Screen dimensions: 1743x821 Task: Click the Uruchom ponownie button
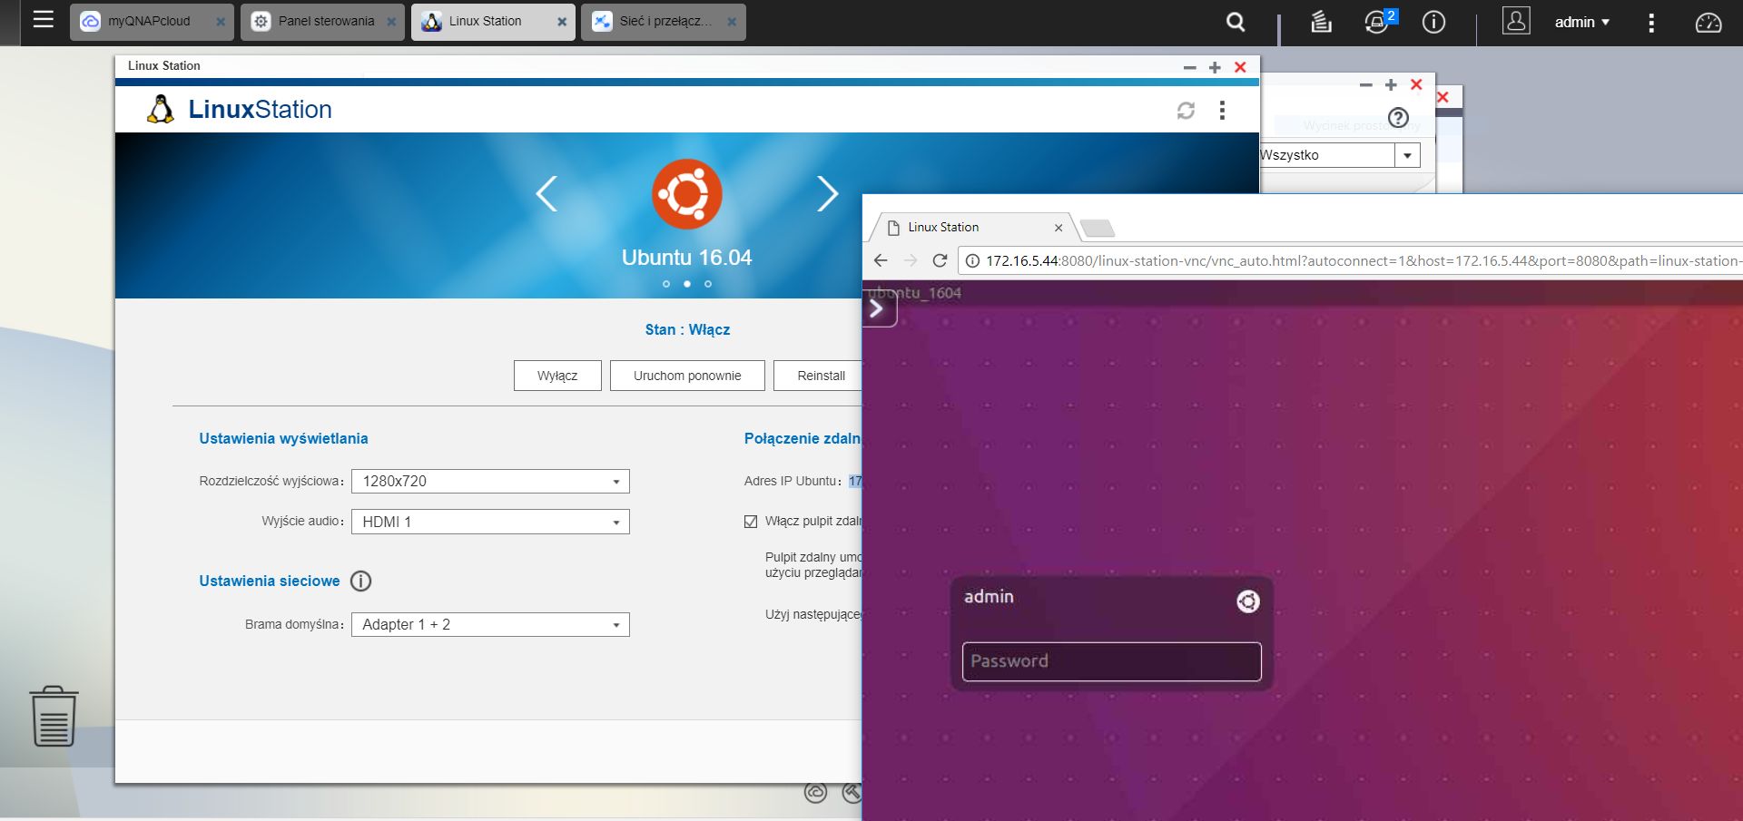(x=687, y=376)
